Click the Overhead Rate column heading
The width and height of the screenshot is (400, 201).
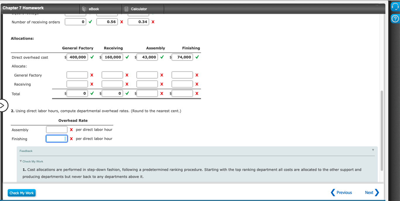click(x=73, y=120)
